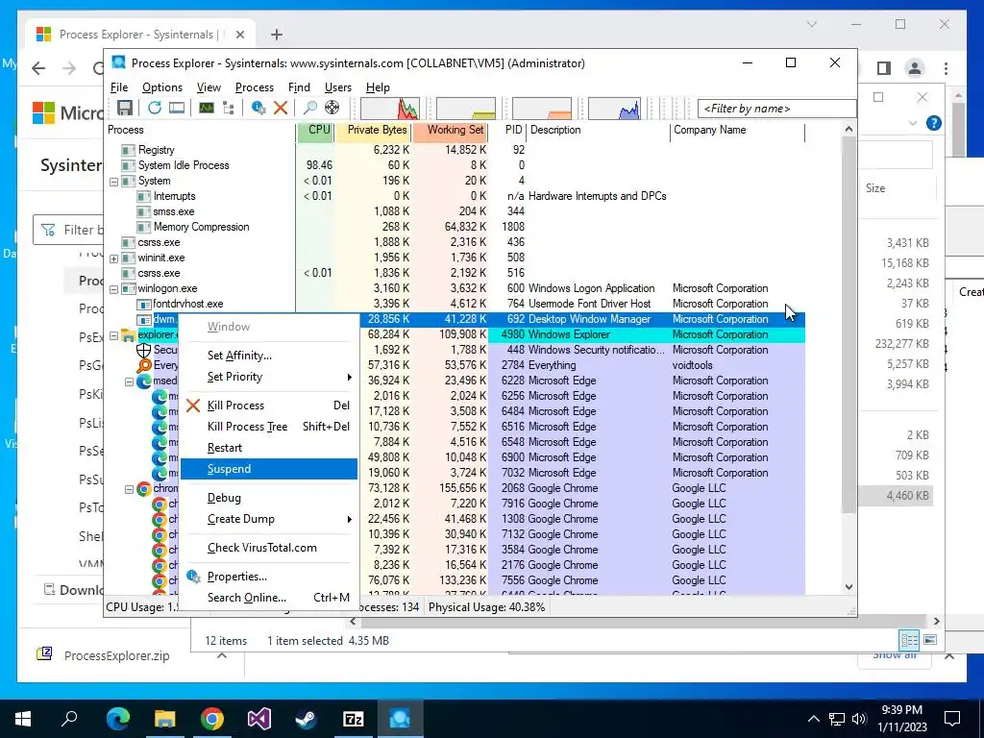This screenshot has width=984, height=738.
Task: Click scroll down arrow of process list
Action: point(849,587)
